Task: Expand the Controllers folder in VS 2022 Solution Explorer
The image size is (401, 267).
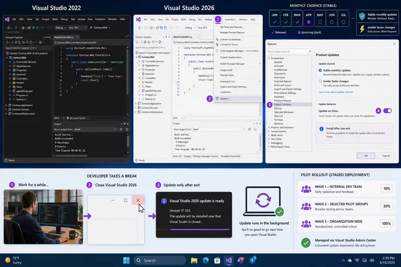Action: (10, 79)
